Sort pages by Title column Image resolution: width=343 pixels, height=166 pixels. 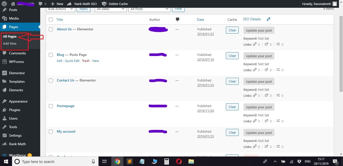(60, 20)
